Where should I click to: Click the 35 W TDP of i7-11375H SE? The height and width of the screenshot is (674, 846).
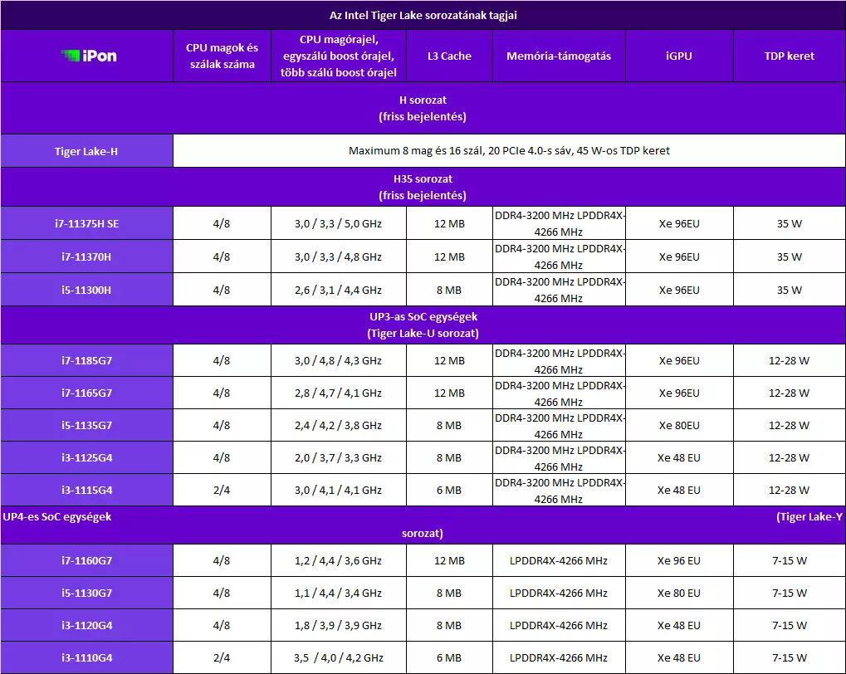789,223
